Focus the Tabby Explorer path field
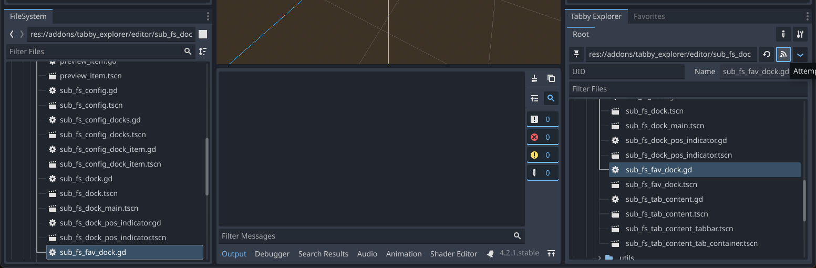 tap(672, 54)
